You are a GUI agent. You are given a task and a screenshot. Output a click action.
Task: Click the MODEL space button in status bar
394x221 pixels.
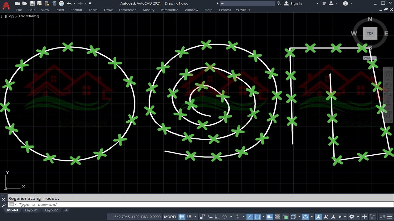[170, 217]
